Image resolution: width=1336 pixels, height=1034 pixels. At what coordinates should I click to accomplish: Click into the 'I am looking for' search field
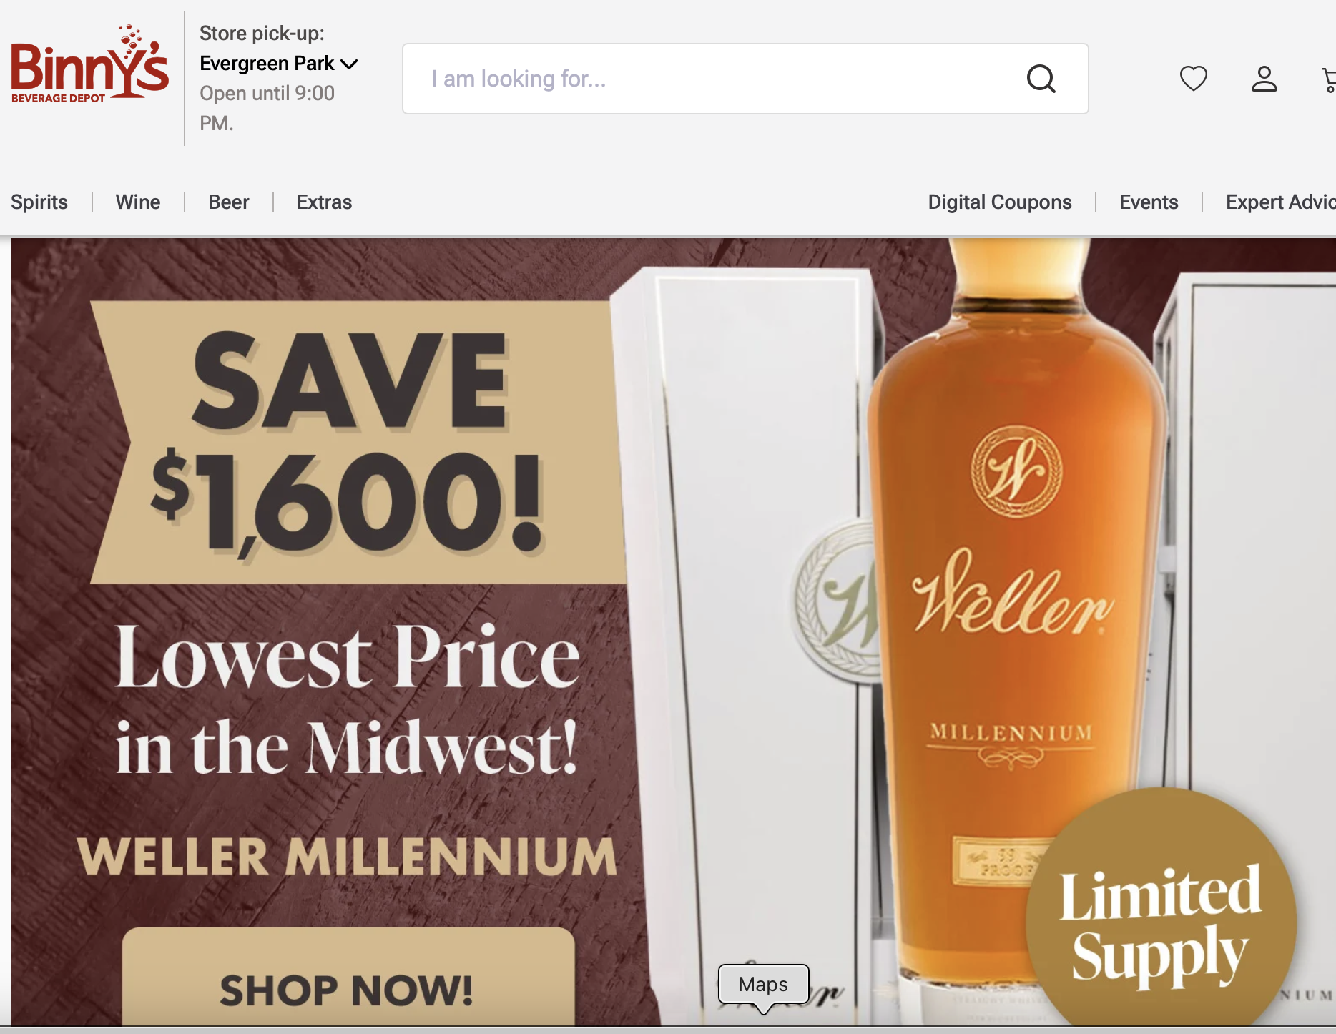click(x=745, y=79)
